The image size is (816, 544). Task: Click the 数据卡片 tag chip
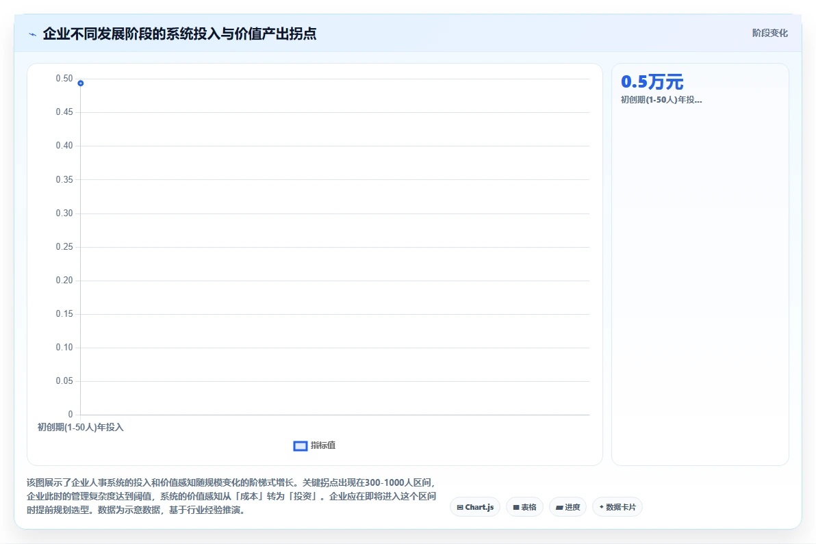pyautogui.click(x=617, y=507)
